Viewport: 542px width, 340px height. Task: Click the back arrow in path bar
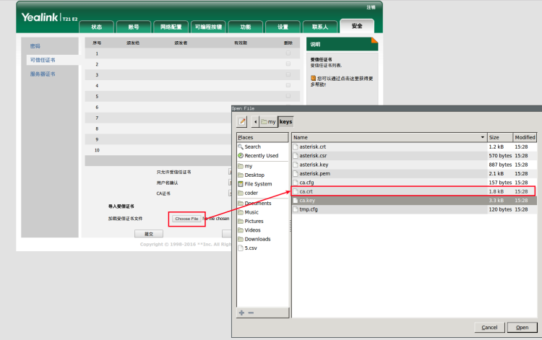pos(255,122)
